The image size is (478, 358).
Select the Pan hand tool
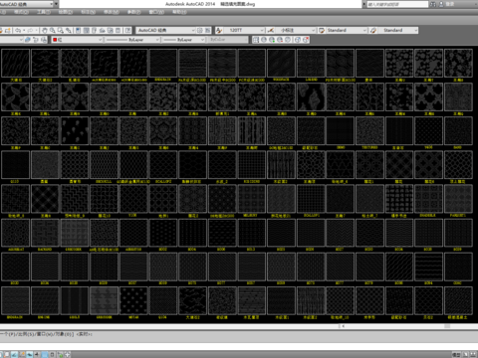[45, 30]
